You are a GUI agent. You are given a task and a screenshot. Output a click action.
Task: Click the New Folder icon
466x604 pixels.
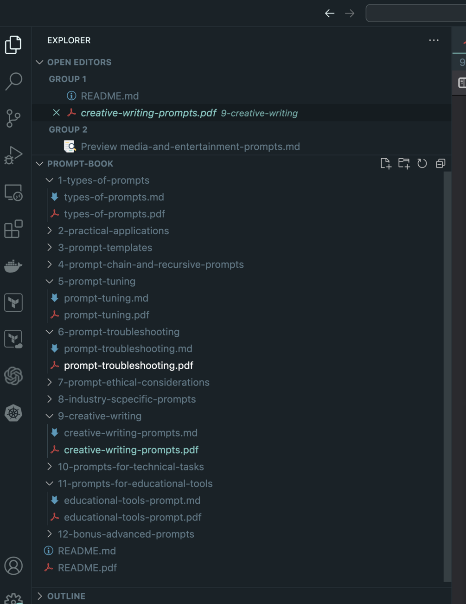click(x=404, y=163)
